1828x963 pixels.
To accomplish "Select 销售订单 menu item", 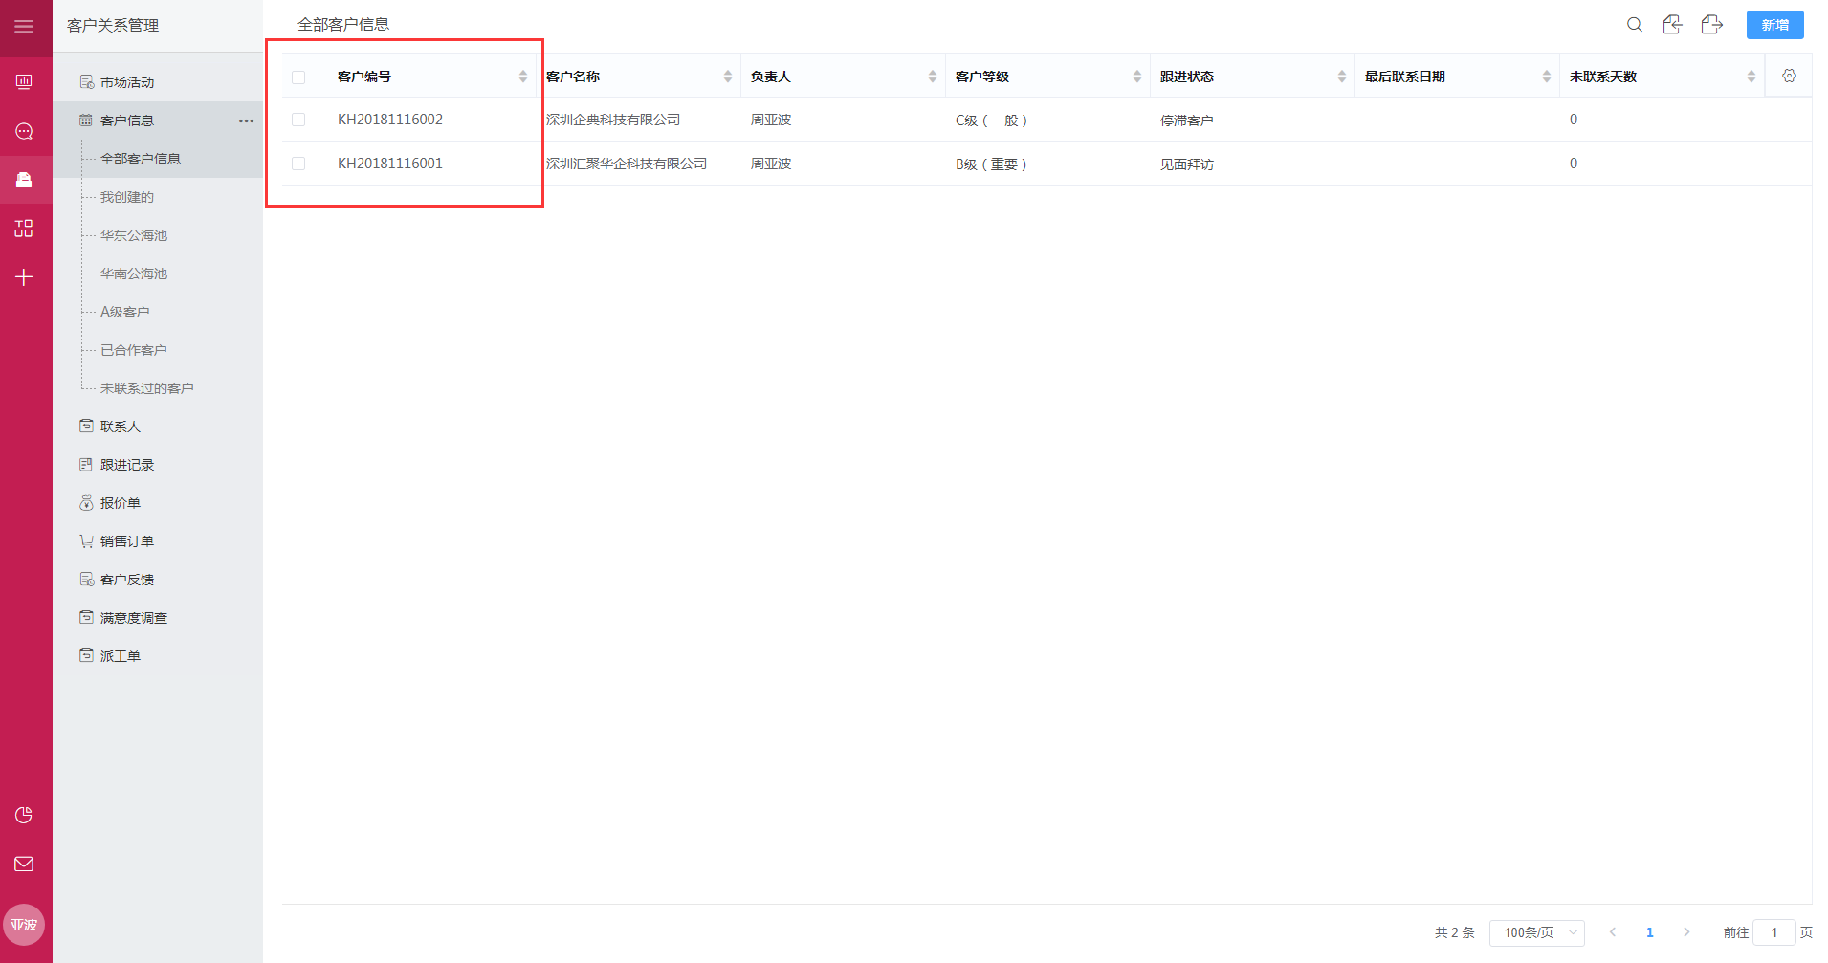I will [126, 541].
